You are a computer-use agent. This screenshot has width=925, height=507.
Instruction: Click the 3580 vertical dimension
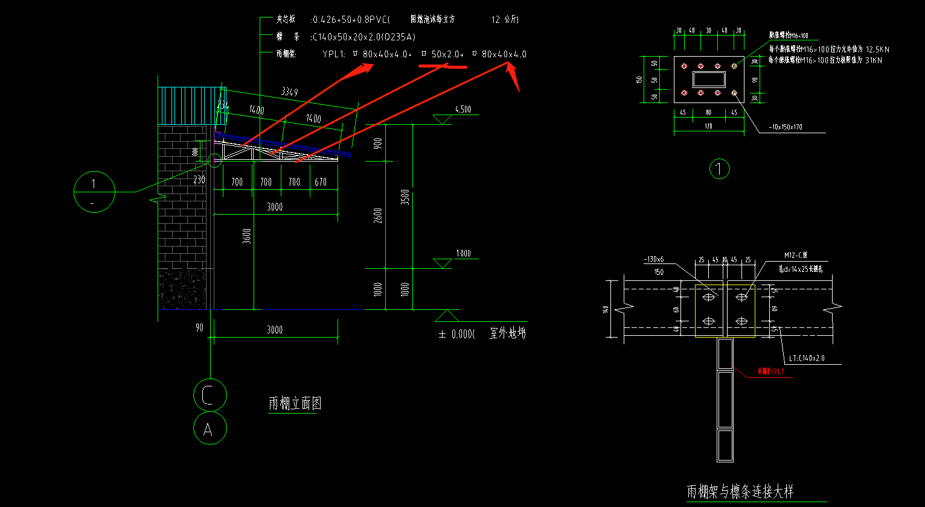405,197
